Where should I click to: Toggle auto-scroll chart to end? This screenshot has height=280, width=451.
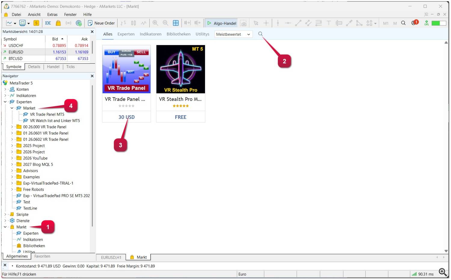187,23
